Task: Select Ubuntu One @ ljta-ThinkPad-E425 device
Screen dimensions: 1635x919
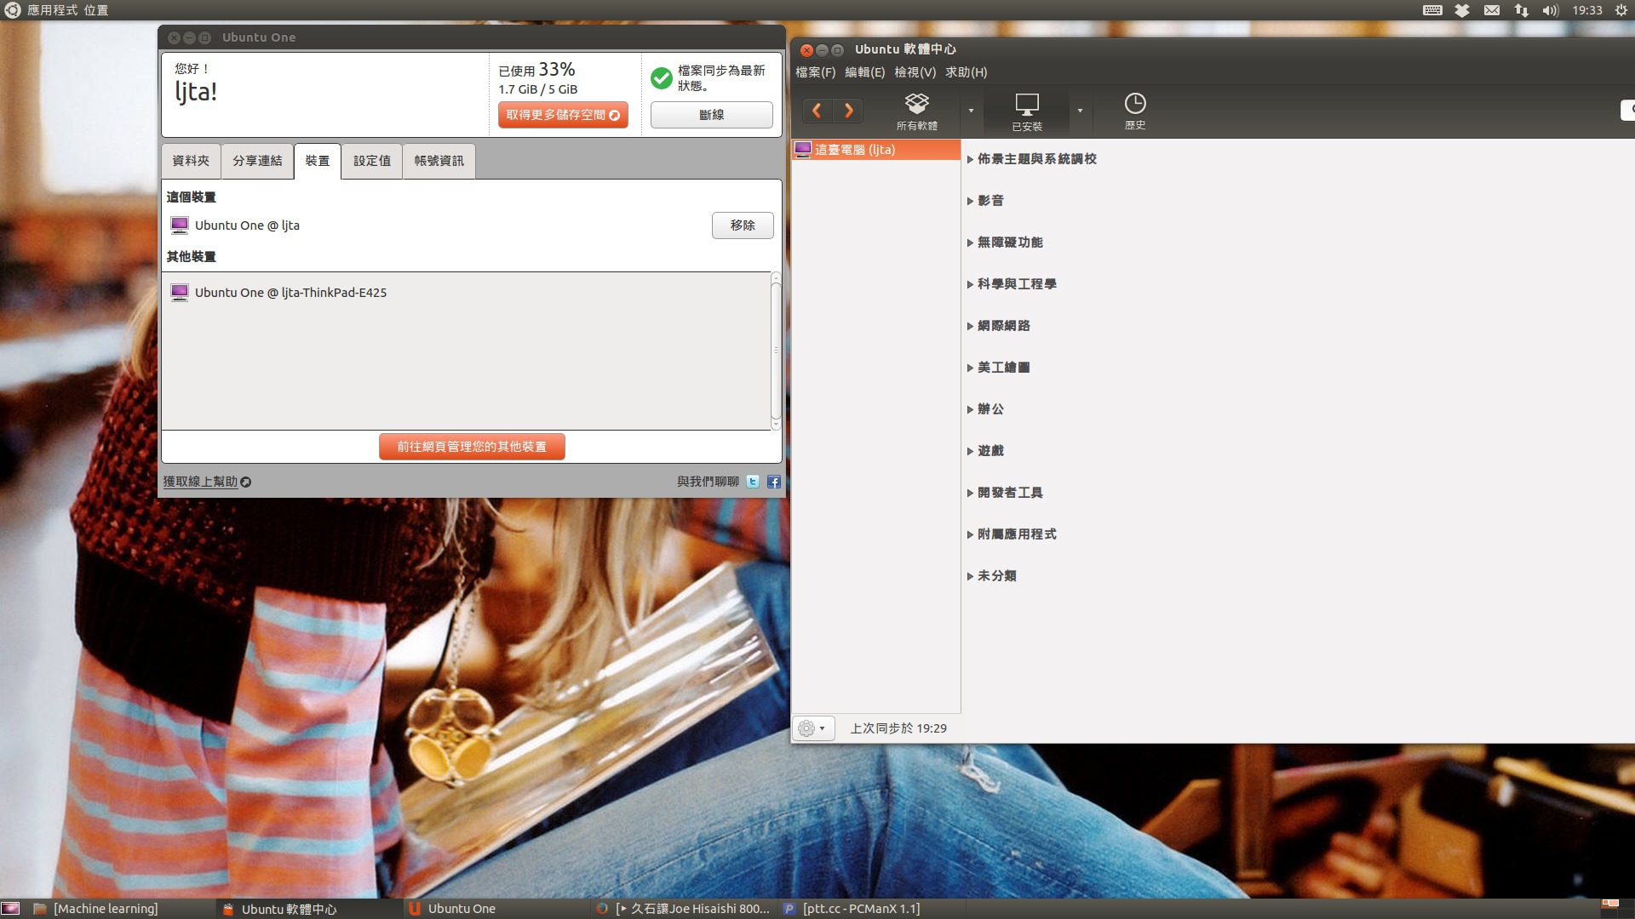Action: 290,293
